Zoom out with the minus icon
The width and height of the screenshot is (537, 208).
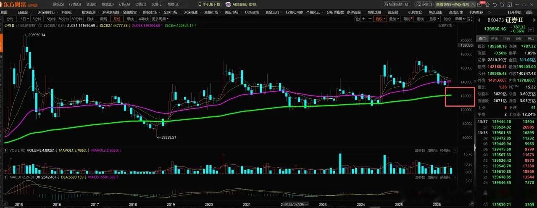[x=370, y=19]
